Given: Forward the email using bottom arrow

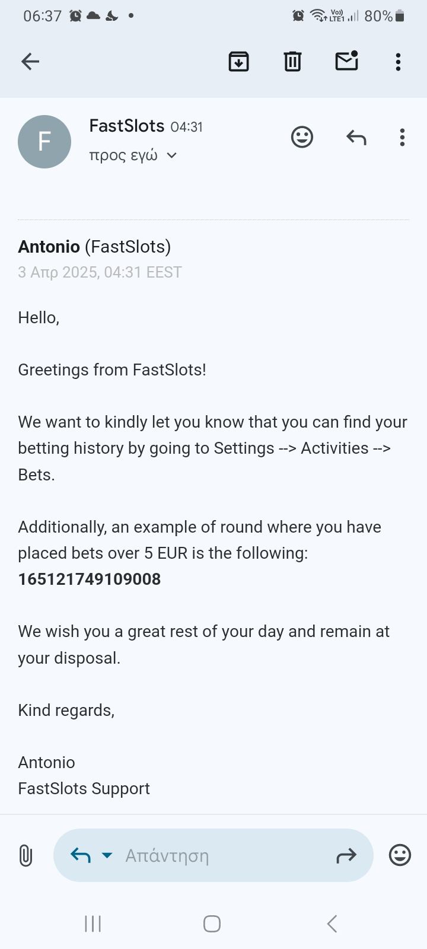Looking at the screenshot, I should click(x=346, y=855).
